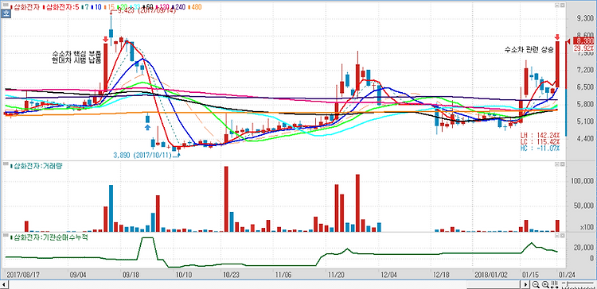Click the blue '호' badge button
597x289 pixels.
pos(6,13)
